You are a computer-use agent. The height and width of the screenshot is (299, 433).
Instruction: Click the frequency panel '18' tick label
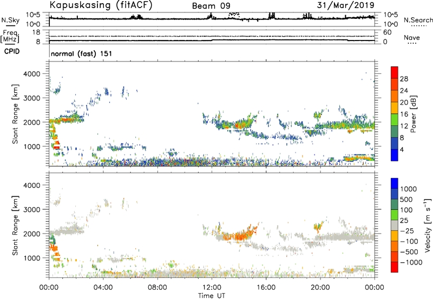click(x=36, y=32)
